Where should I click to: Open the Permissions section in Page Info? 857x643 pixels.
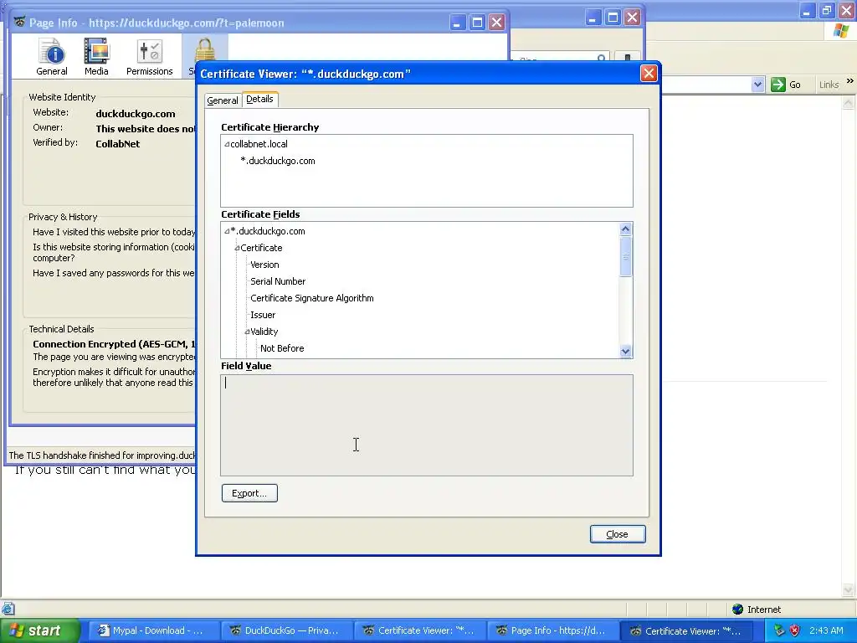149,56
